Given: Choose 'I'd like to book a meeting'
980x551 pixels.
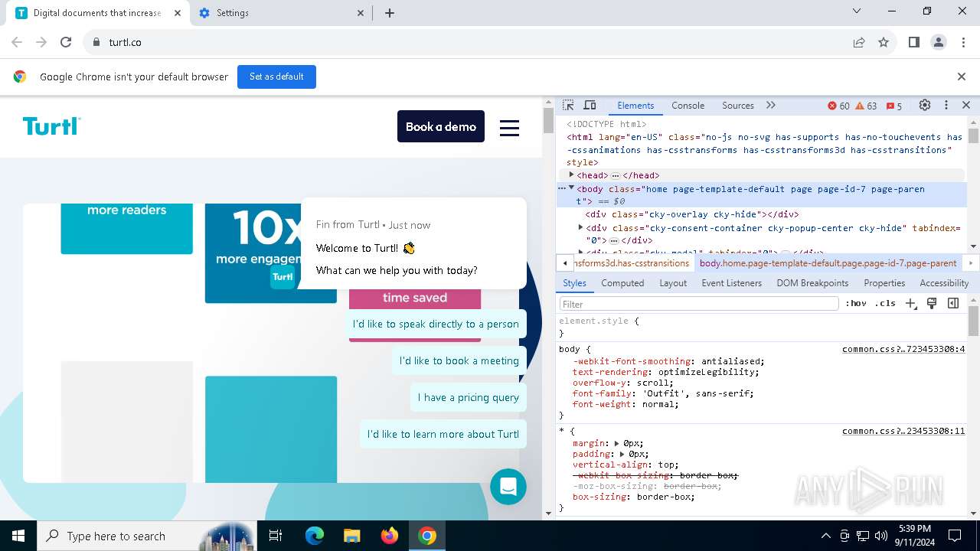Looking at the screenshot, I should click(x=459, y=360).
